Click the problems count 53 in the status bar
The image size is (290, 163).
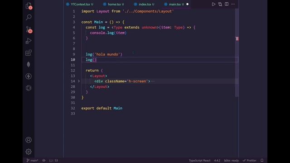click(53, 160)
